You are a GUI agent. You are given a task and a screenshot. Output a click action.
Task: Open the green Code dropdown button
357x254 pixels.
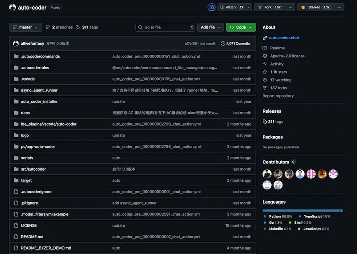[x=241, y=27]
